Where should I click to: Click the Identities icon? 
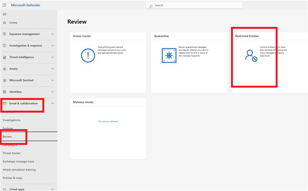point(5,92)
